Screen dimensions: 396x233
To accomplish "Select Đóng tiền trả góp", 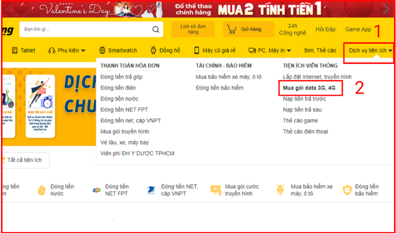I will (121, 77).
